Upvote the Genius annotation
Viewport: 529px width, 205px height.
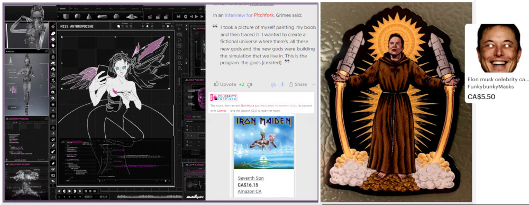pyautogui.click(x=225, y=84)
